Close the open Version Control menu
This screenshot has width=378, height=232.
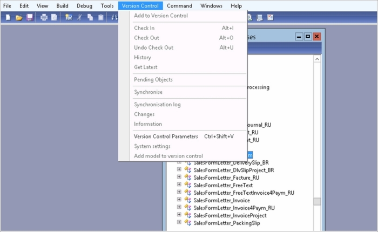pos(140,6)
